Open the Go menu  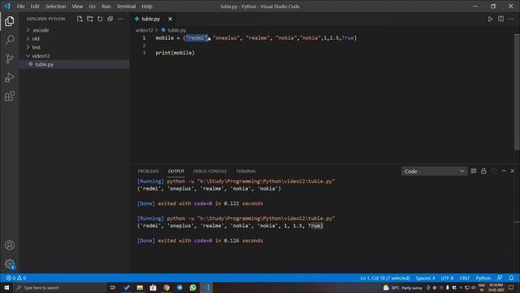pos(92,7)
